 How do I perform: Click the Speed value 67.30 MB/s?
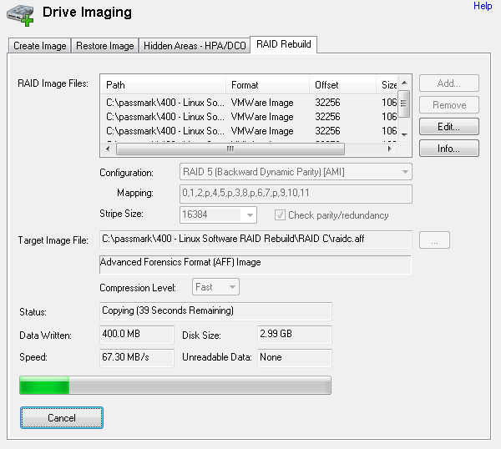pyautogui.click(x=137, y=358)
